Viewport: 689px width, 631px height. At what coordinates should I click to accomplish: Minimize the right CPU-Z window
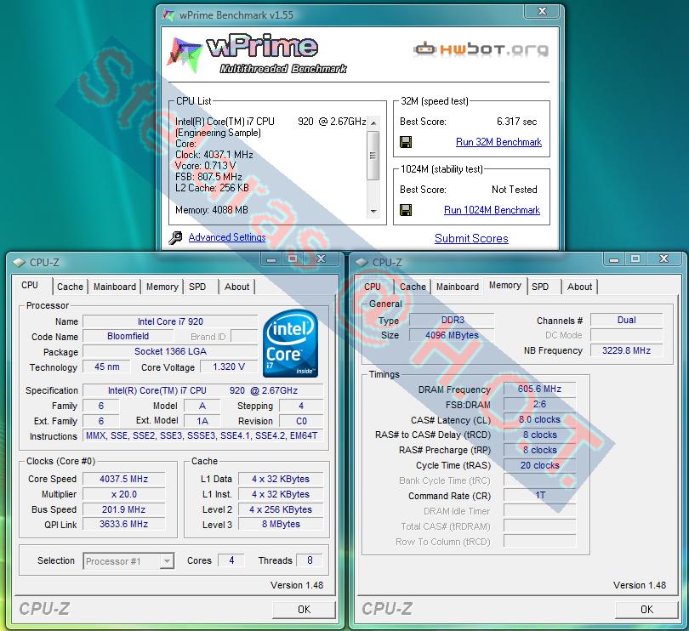[614, 259]
